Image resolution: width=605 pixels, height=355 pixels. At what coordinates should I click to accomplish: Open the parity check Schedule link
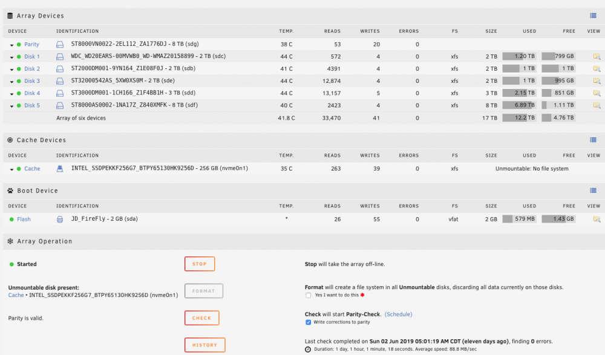point(399,314)
